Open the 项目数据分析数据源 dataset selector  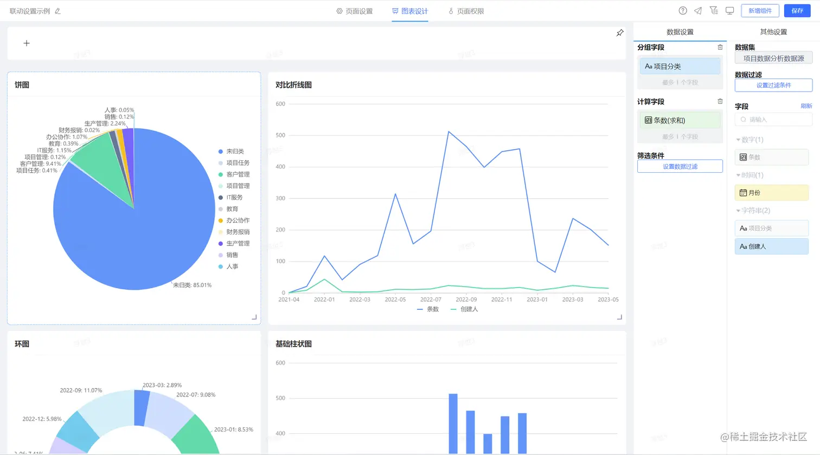click(x=773, y=58)
